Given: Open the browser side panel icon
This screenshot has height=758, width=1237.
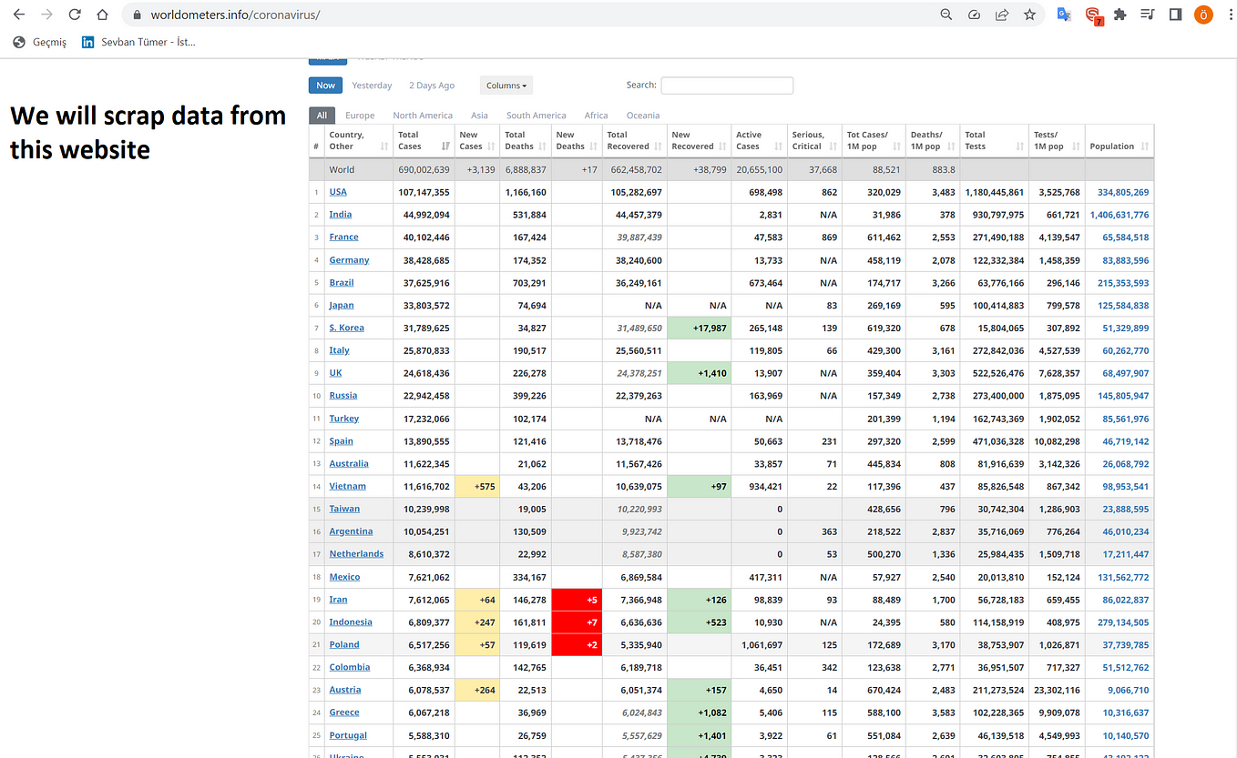Looking at the screenshot, I should point(1174,15).
